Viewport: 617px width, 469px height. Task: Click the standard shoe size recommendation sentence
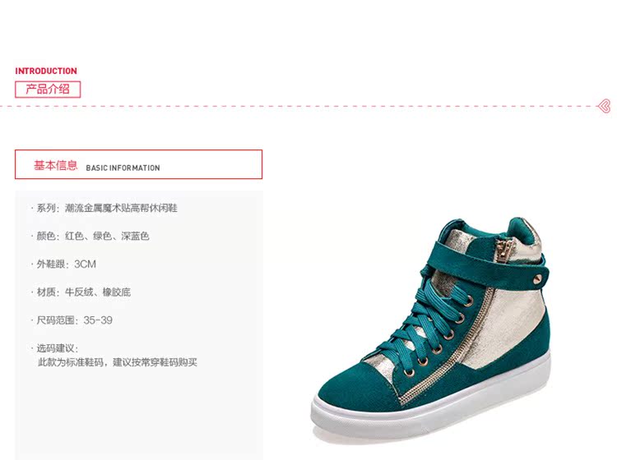pos(118,362)
